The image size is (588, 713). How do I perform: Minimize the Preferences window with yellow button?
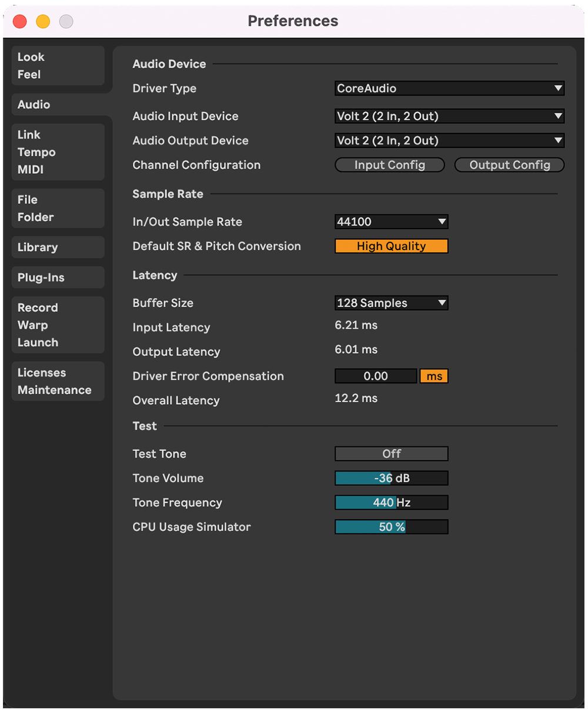point(43,22)
